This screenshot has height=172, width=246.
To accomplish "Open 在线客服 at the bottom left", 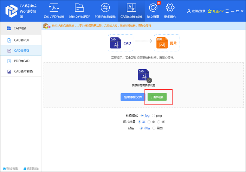I will 11,168.
